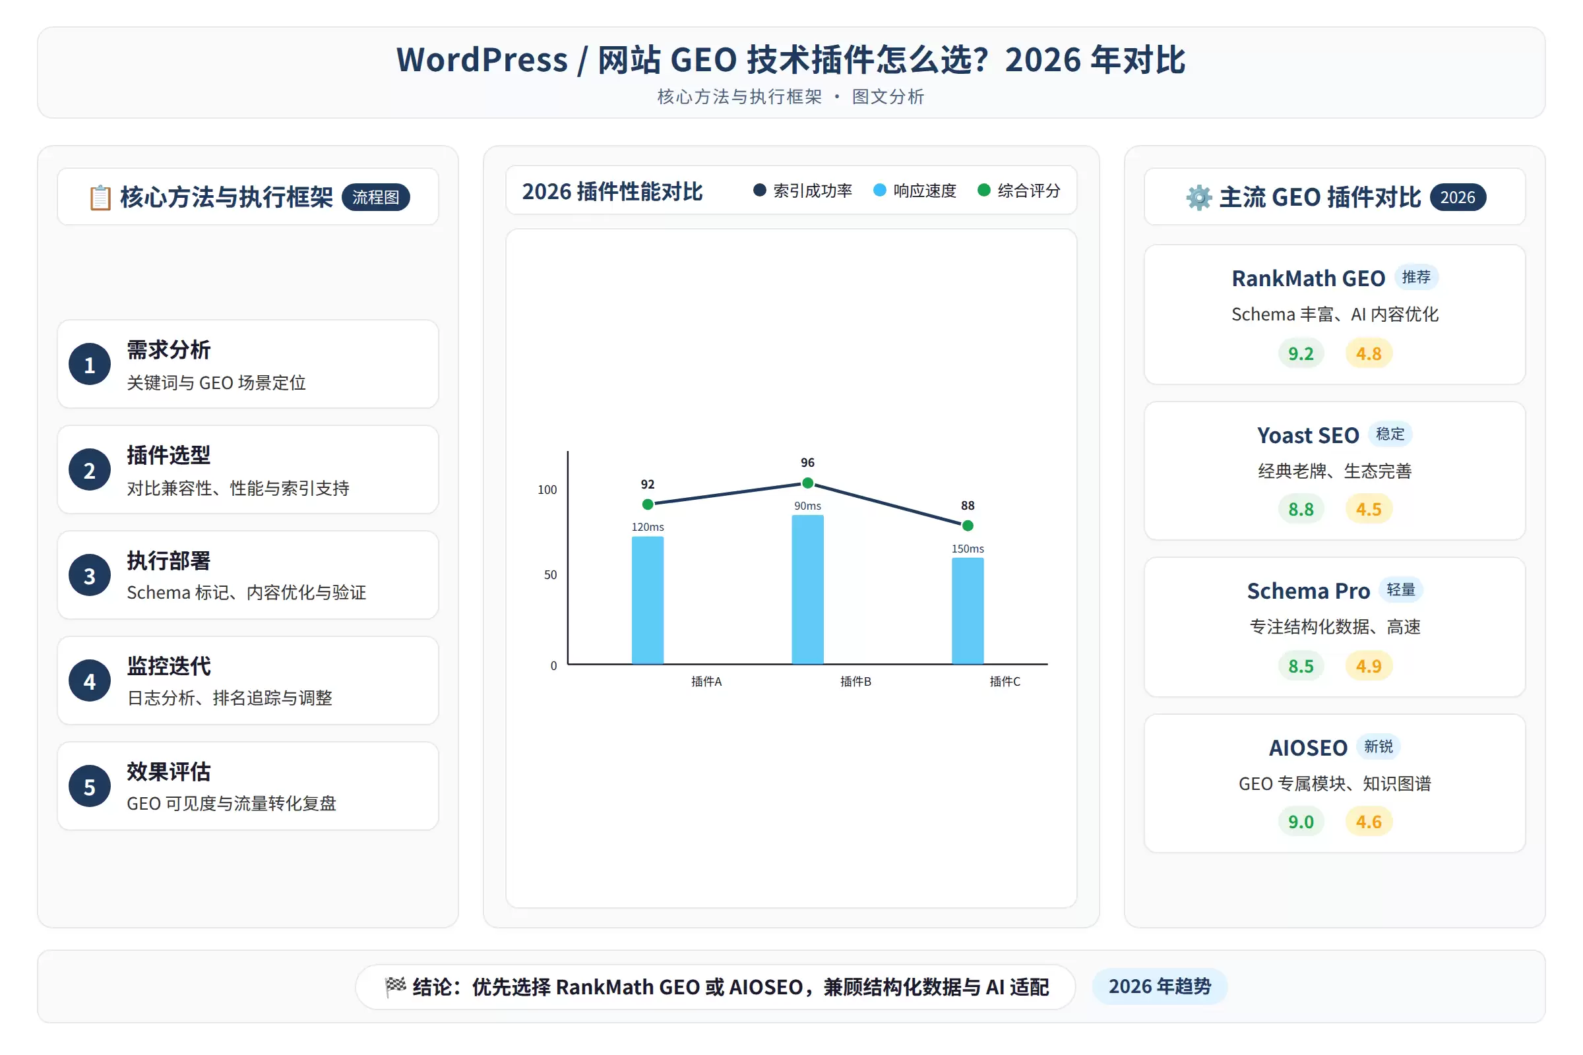Select step number 1 circle for 需求分析
This screenshot has height=1055, width=1583.
(x=90, y=364)
